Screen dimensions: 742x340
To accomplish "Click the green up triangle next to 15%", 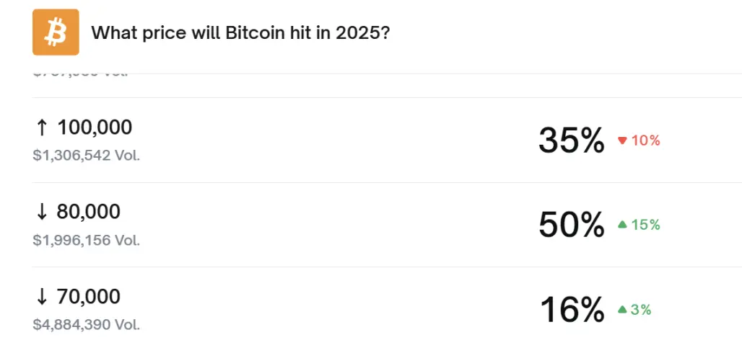I will [x=622, y=225].
